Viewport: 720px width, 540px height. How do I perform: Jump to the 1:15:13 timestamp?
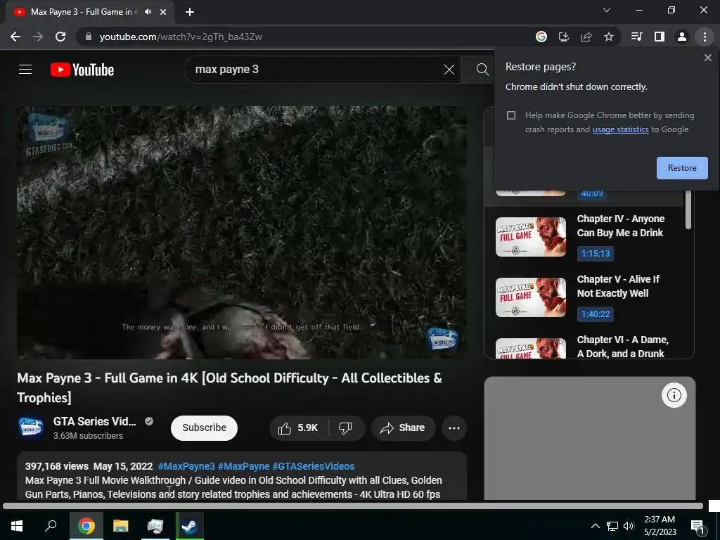(596, 253)
